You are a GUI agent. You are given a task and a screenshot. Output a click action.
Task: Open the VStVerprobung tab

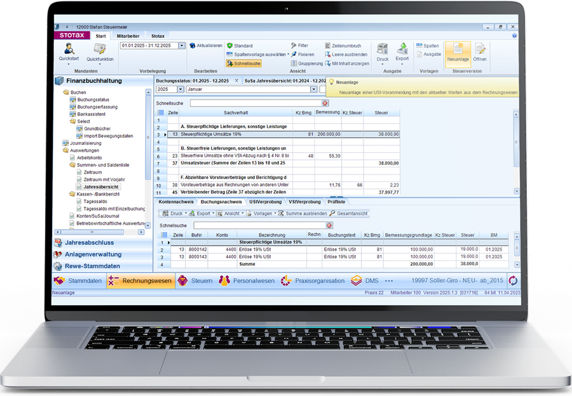[304, 202]
